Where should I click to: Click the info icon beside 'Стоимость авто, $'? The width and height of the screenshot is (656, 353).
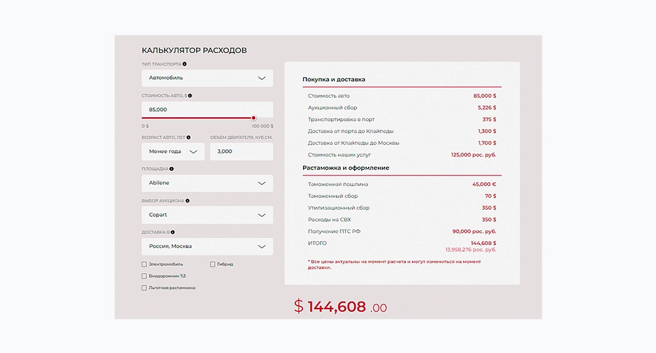[x=190, y=96]
